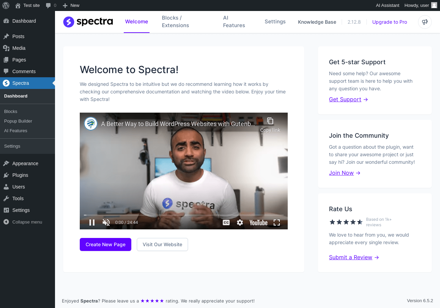This screenshot has width=440, height=308.
Task: Unmute the video with the speaker icon
Action: 106,223
